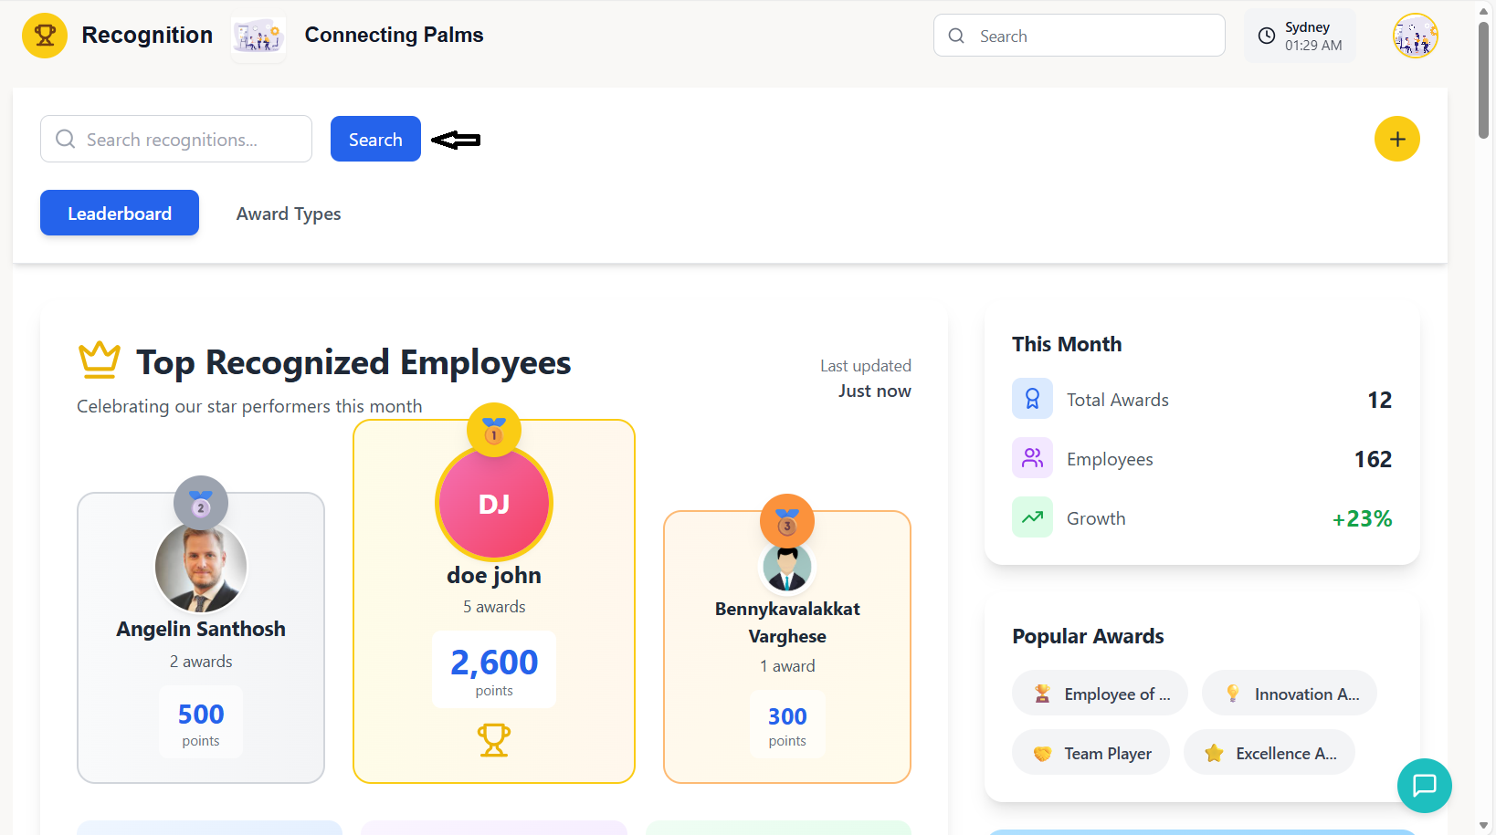Click the yellow trophy Recognition logo
The image size is (1496, 835).
[x=45, y=36]
